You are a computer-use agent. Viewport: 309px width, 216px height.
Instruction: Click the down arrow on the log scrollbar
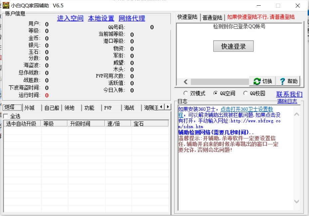point(296,201)
